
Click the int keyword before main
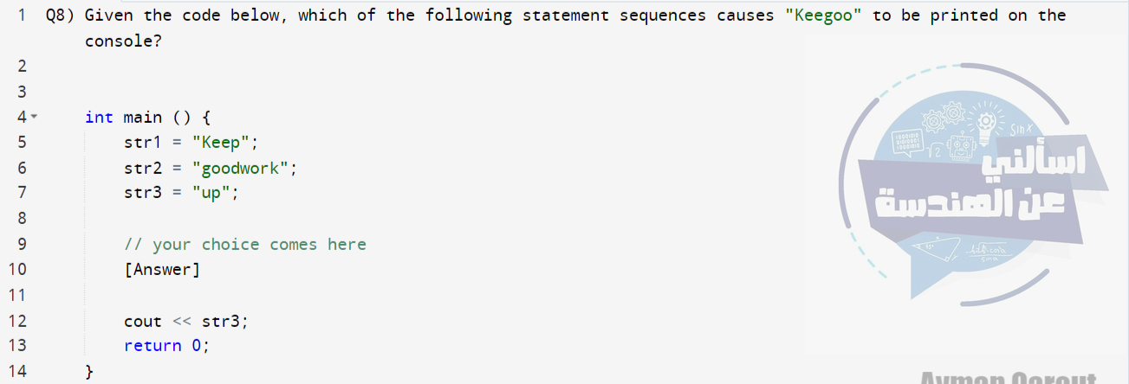(x=100, y=117)
